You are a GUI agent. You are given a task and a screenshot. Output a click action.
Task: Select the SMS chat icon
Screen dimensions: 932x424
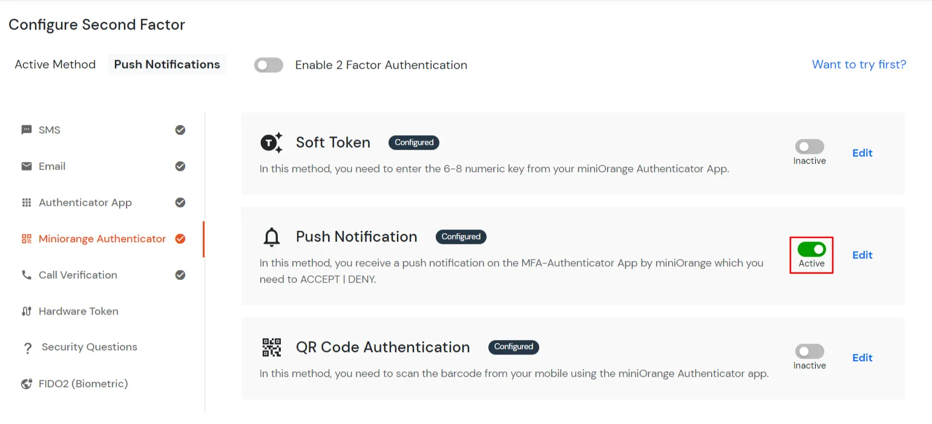(x=26, y=129)
